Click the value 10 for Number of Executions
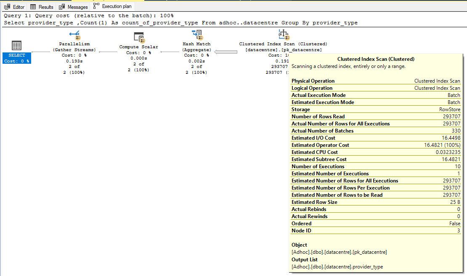The height and width of the screenshot is (276, 467). coord(458,167)
